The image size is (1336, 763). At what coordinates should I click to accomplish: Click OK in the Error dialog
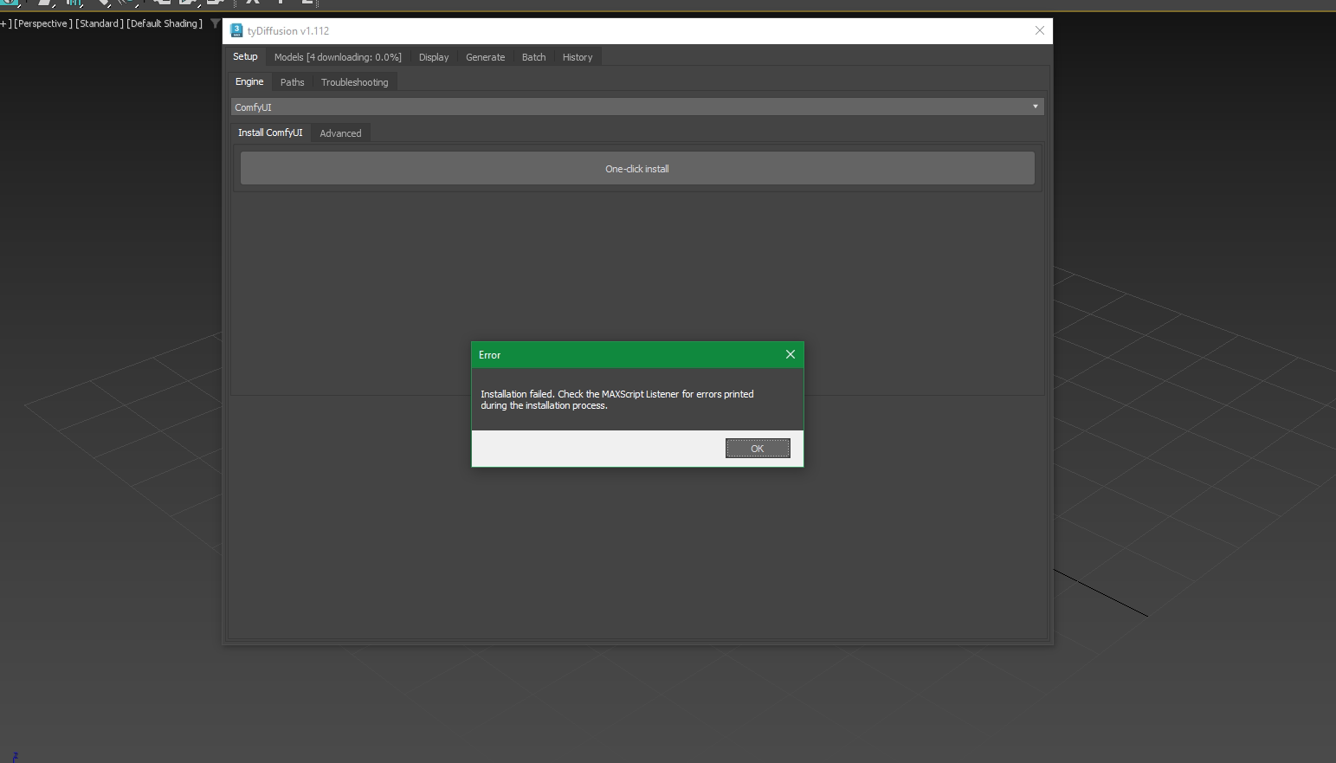757,448
